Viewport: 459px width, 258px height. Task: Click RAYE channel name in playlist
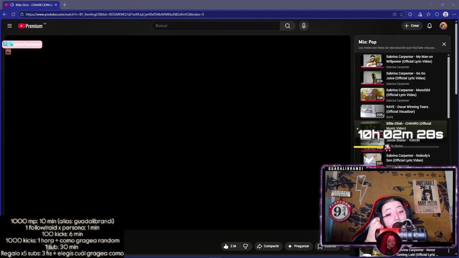(389, 117)
